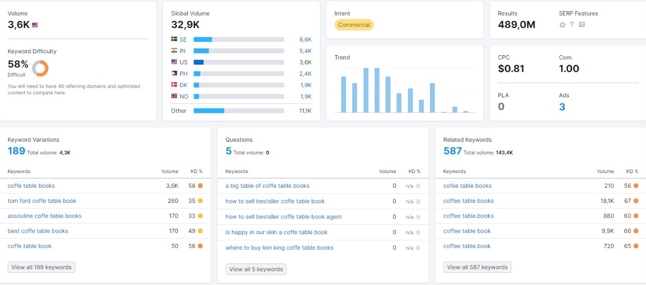This screenshot has height=285, width=646.
Task: Click View all 5 keywords button
Action: click(x=256, y=269)
